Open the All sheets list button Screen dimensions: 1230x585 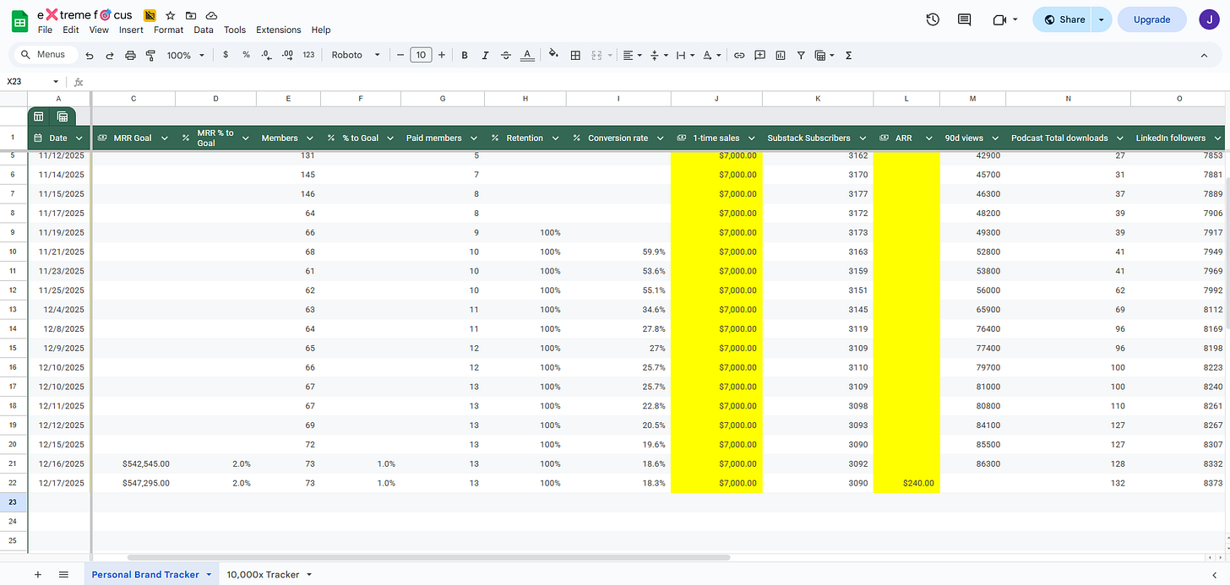click(x=63, y=574)
